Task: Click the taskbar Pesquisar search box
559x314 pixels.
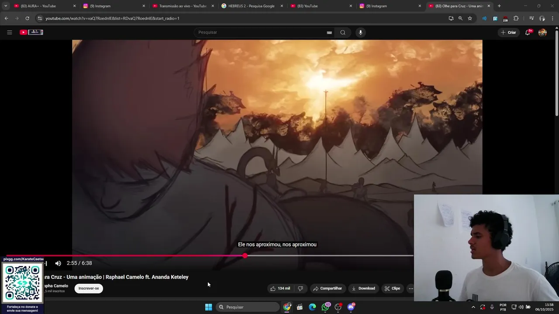Action: point(248,307)
